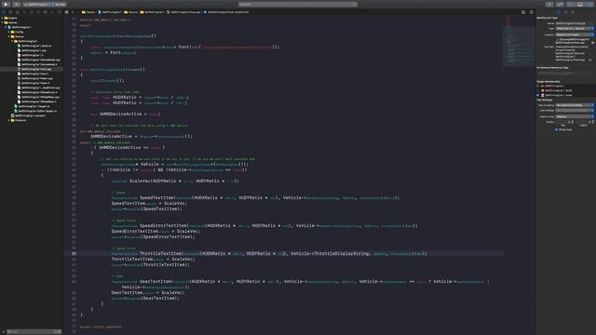Screen dimensions: 596x335
Task: Open SelfDrivingCar1.Build.cs file
Action: tap(34, 46)
